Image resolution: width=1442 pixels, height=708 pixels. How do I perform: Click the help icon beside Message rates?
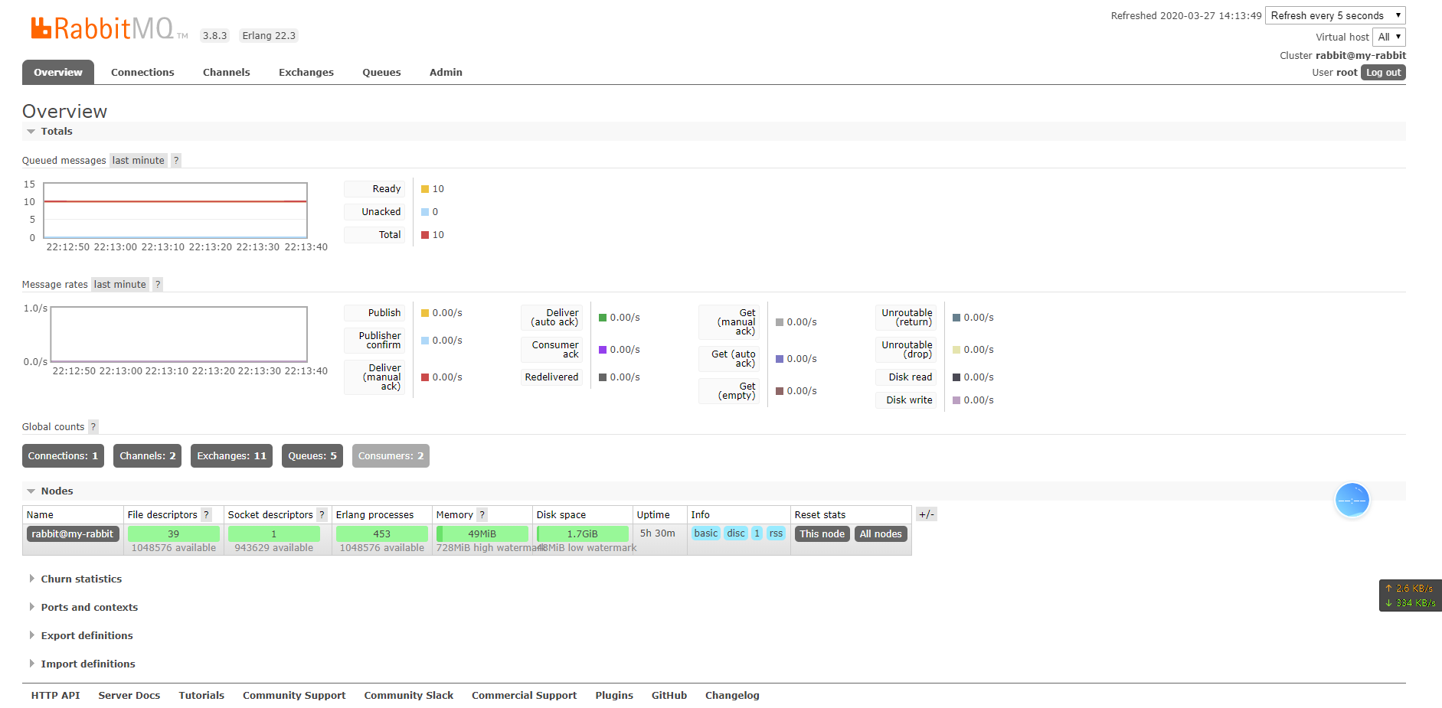pyautogui.click(x=158, y=285)
